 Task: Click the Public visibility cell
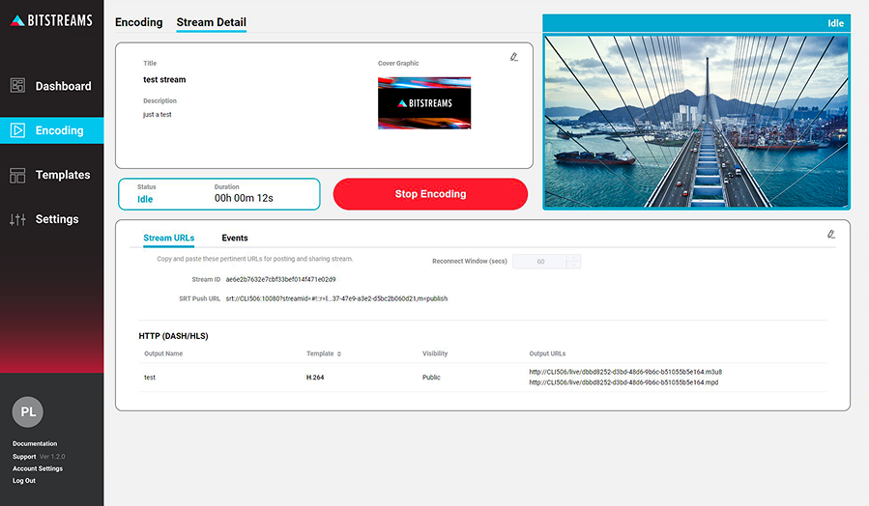[x=431, y=378]
